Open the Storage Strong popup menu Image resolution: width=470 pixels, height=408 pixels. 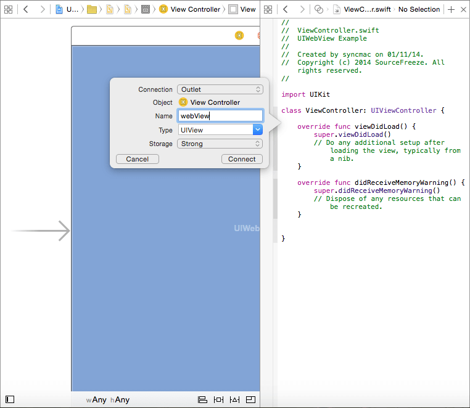[x=220, y=144]
